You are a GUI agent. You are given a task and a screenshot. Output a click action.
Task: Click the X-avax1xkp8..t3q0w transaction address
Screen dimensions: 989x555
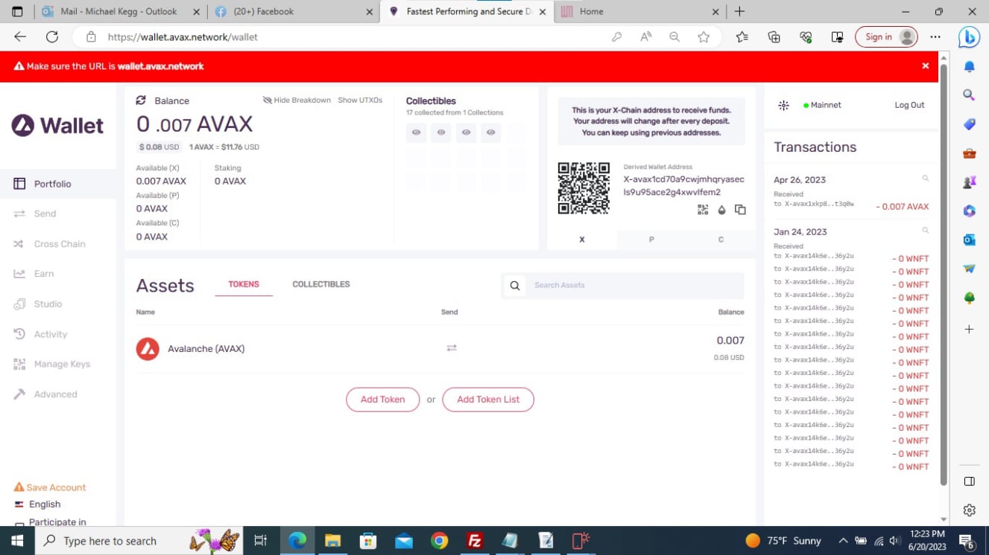click(x=819, y=204)
